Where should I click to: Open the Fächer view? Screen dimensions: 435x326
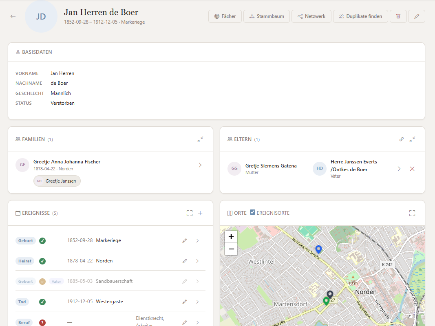[225, 16]
